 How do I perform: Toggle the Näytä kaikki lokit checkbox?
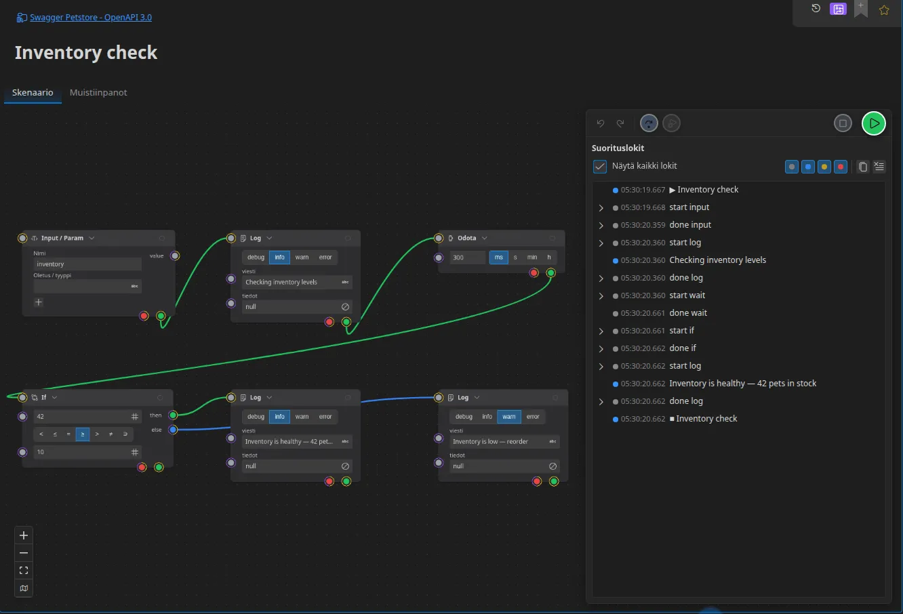600,166
